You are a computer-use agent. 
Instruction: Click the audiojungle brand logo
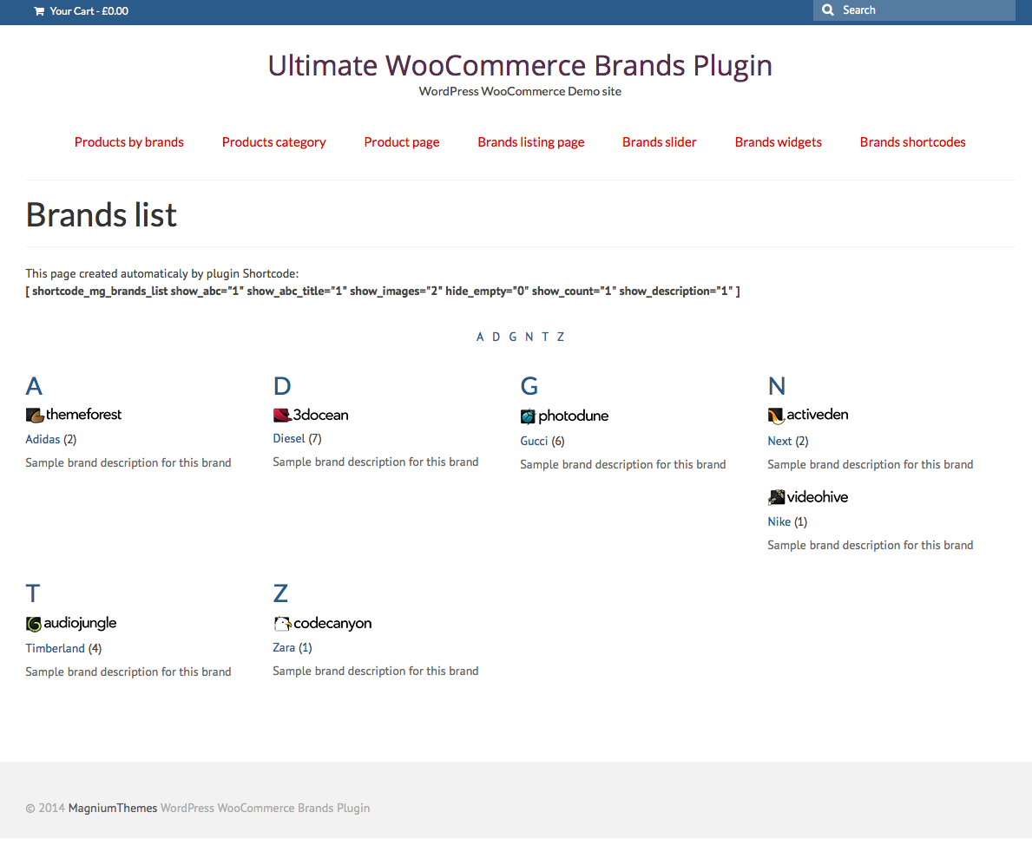[x=71, y=623]
